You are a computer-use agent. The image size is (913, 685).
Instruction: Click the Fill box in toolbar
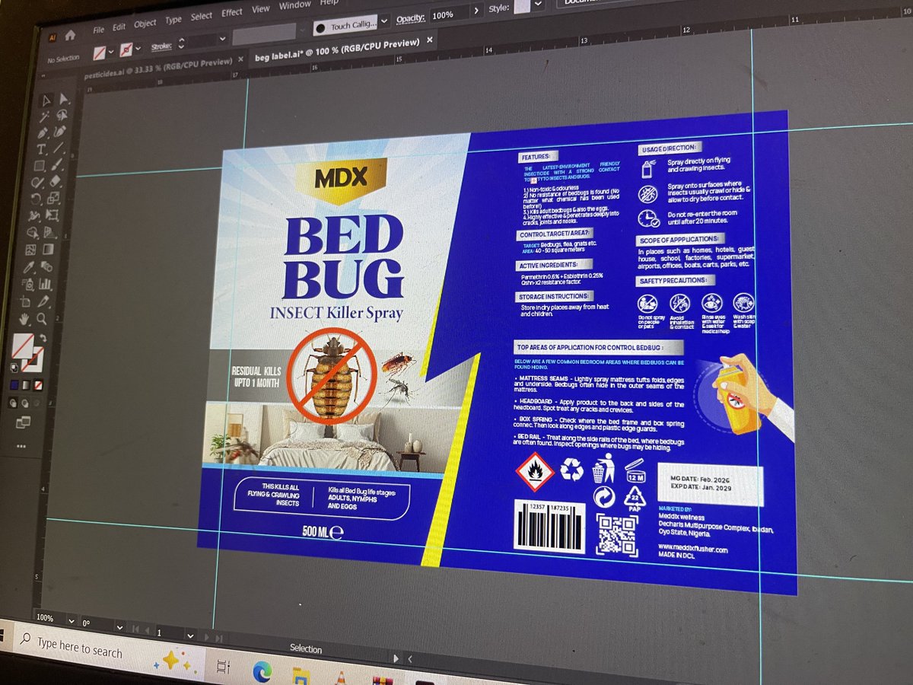22,346
